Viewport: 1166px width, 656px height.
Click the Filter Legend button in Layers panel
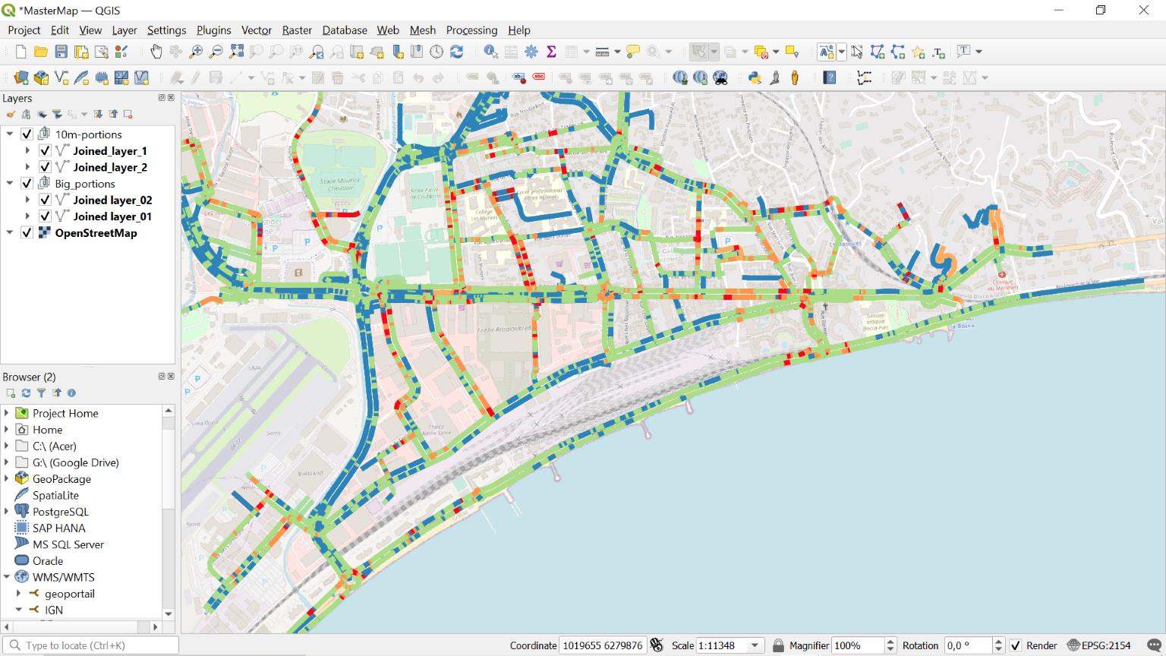pos(58,115)
